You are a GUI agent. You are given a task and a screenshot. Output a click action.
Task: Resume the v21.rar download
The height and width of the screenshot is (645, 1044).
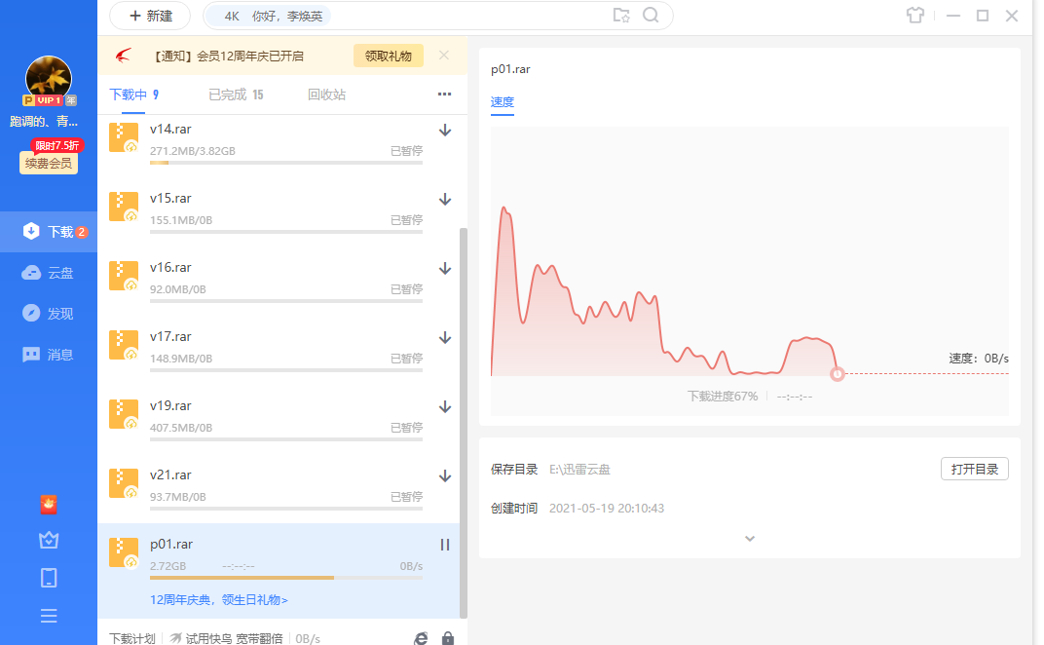pos(444,475)
